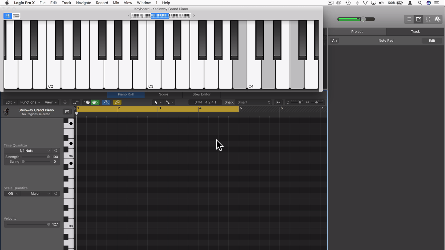This screenshot has width=445, height=250.
Task: Click the AirPlay display menu bar icon
Action: click(373, 3)
